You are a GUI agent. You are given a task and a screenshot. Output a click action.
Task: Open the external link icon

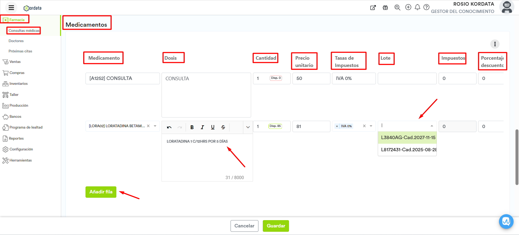pyautogui.click(x=373, y=8)
